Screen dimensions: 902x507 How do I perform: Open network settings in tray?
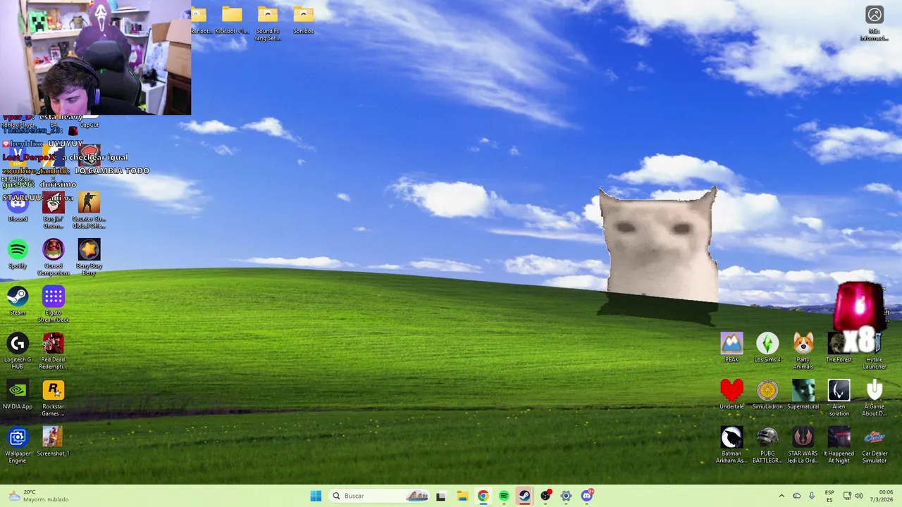coord(847,496)
